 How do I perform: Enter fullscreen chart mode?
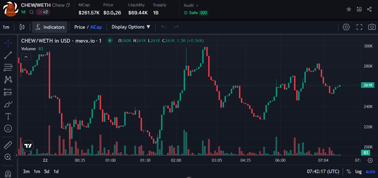click(359, 27)
